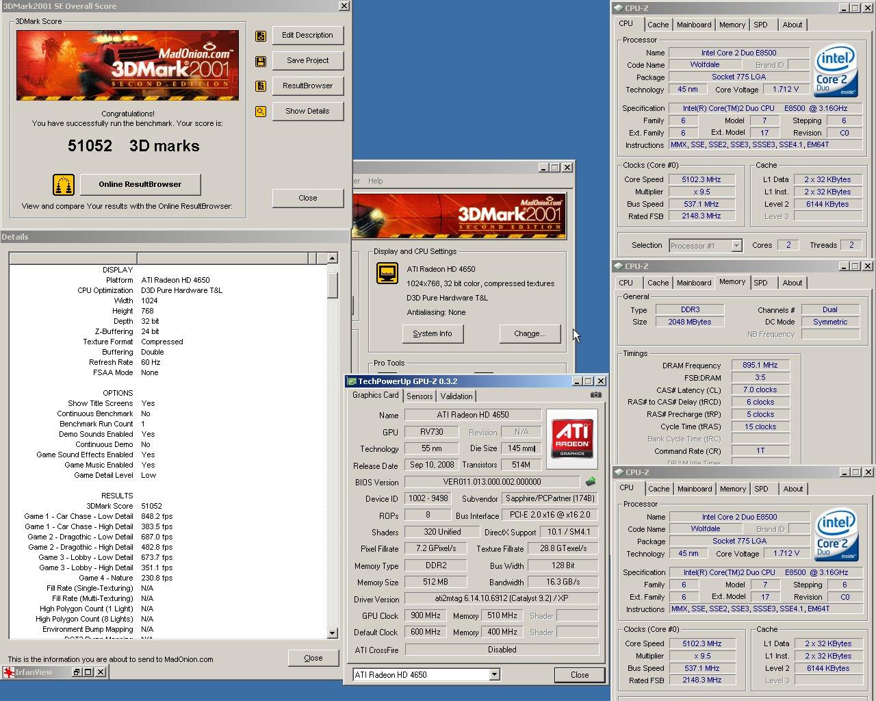The image size is (876, 701).
Task: Click the Save Project floppy icon
Action: pyautogui.click(x=261, y=62)
